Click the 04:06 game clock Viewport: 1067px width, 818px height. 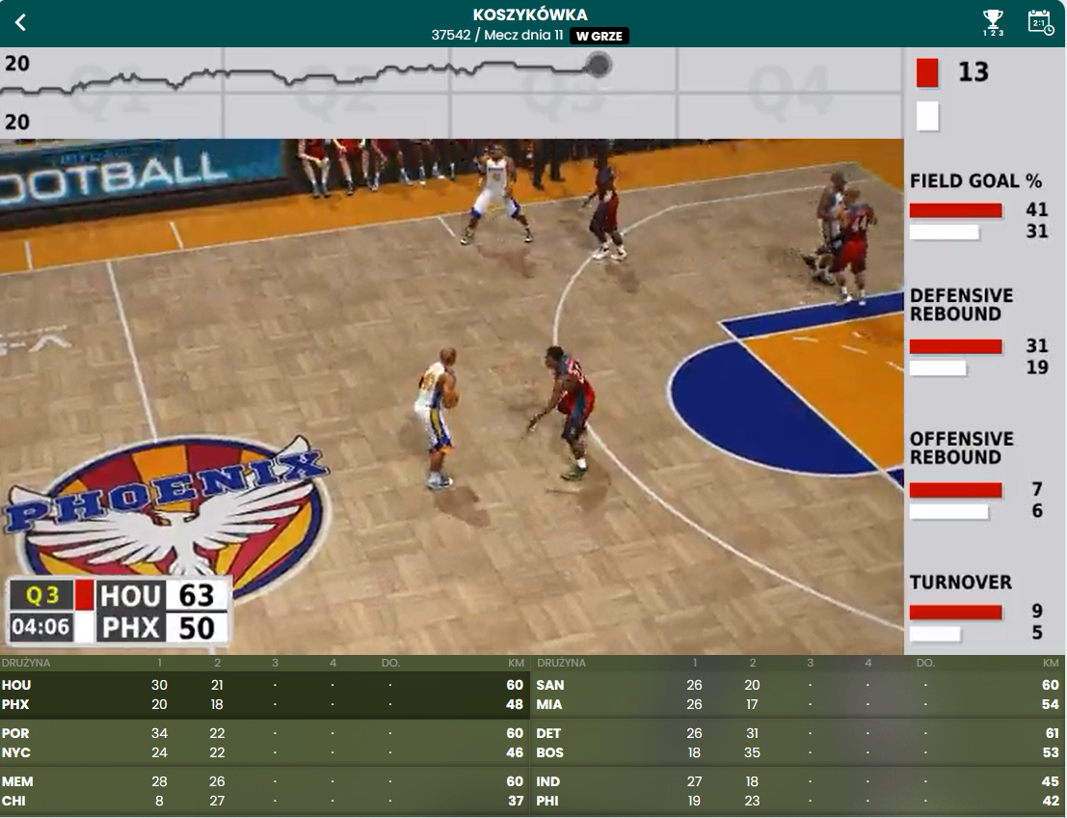point(40,627)
